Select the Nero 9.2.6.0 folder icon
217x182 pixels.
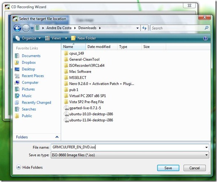pyautogui.click(x=66, y=84)
